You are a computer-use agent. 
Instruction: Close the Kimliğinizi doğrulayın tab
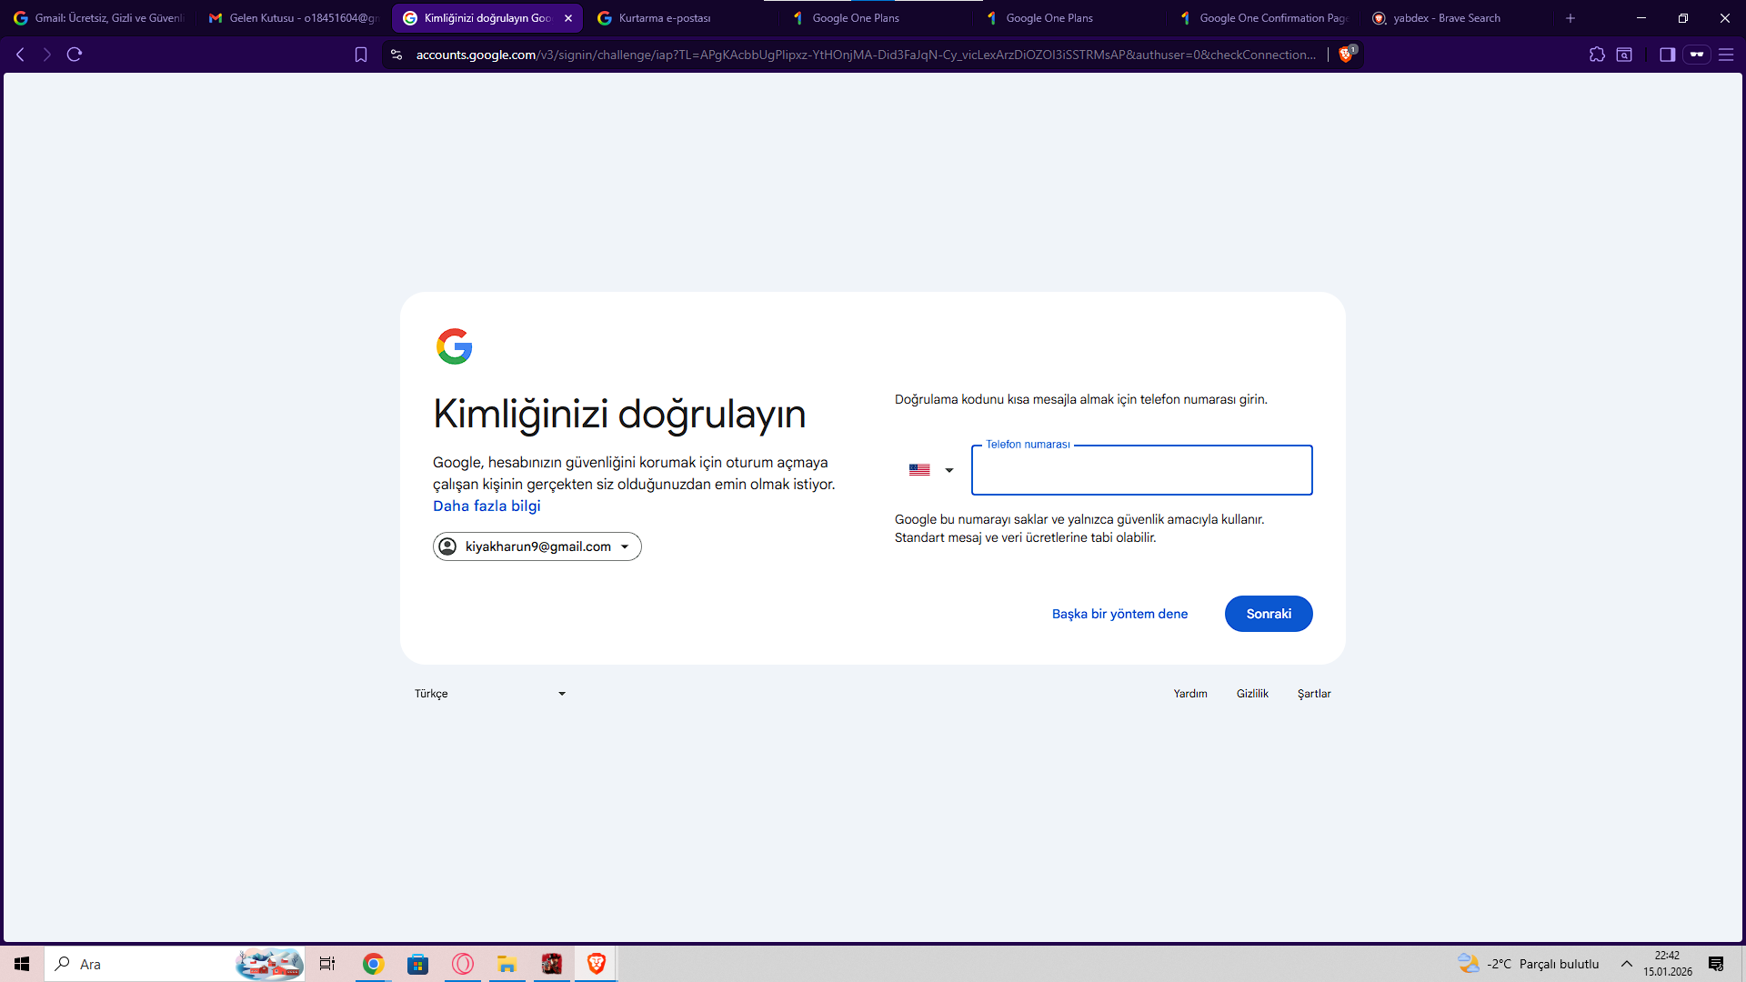tap(568, 18)
